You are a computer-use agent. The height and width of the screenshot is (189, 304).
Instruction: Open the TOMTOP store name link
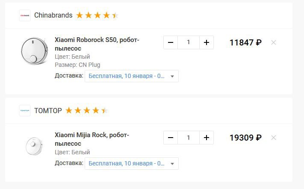(x=48, y=111)
